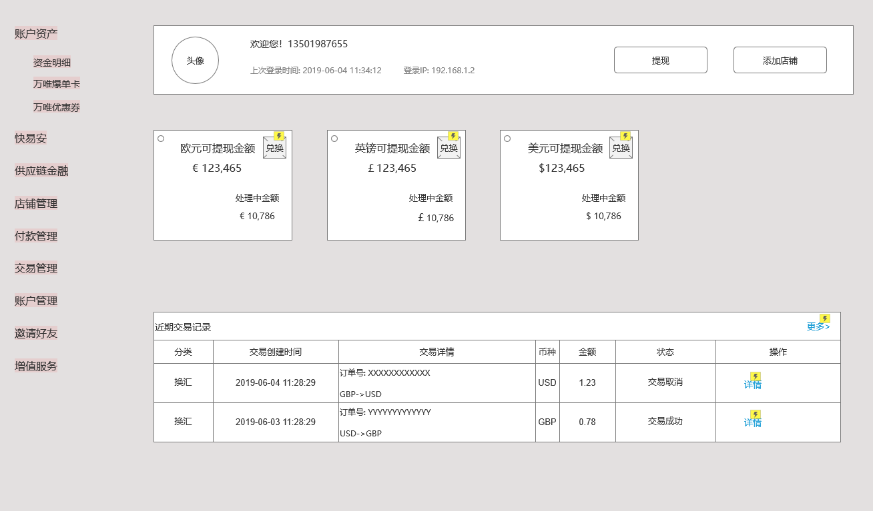The image size is (873, 511).
Task: Click the 币种 column header
Action: [x=547, y=352]
